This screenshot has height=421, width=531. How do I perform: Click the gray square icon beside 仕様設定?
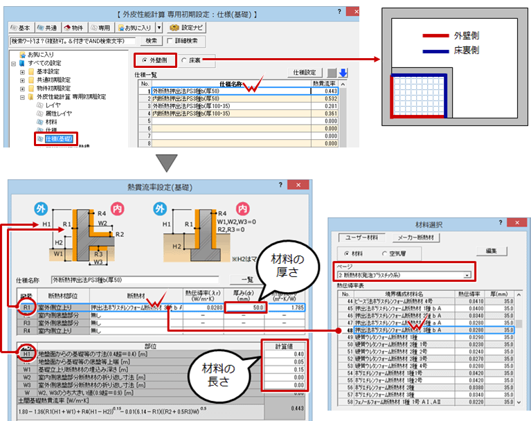pyautogui.click(x=332, y=73)
